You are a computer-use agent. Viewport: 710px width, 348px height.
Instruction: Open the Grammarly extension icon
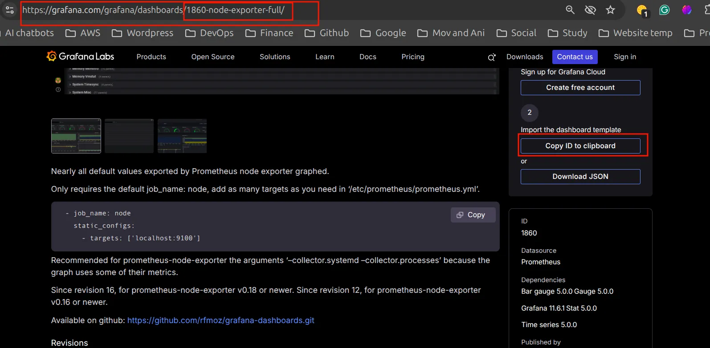point(664,10)
